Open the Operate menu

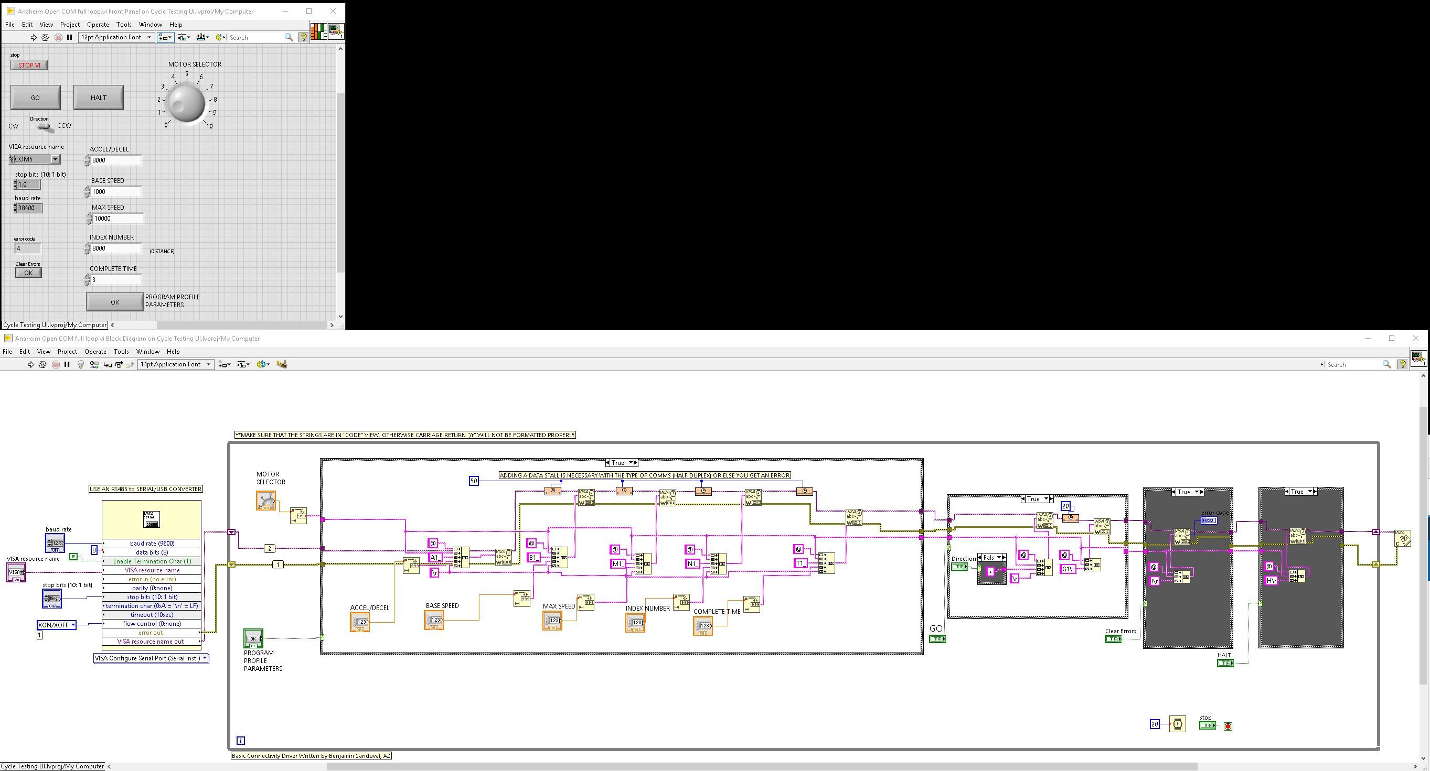pos(95,351)
